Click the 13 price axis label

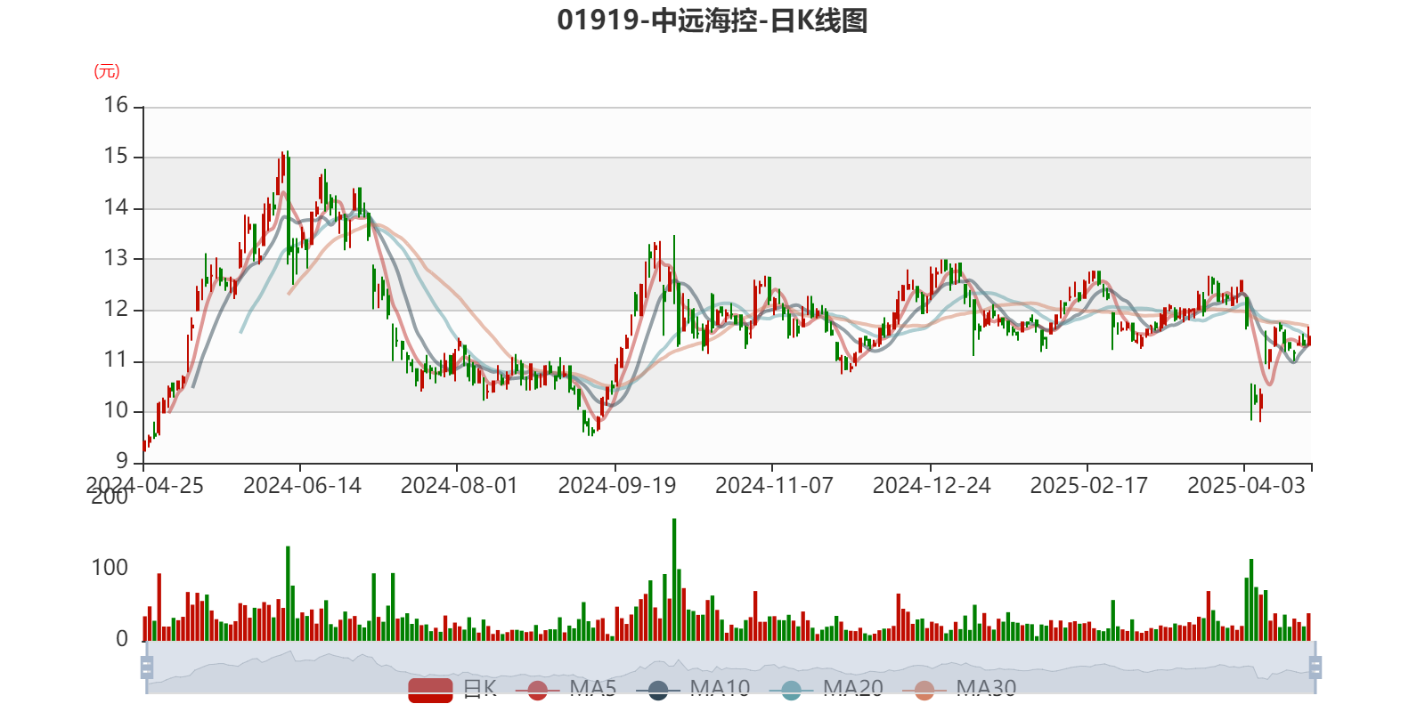116,259
